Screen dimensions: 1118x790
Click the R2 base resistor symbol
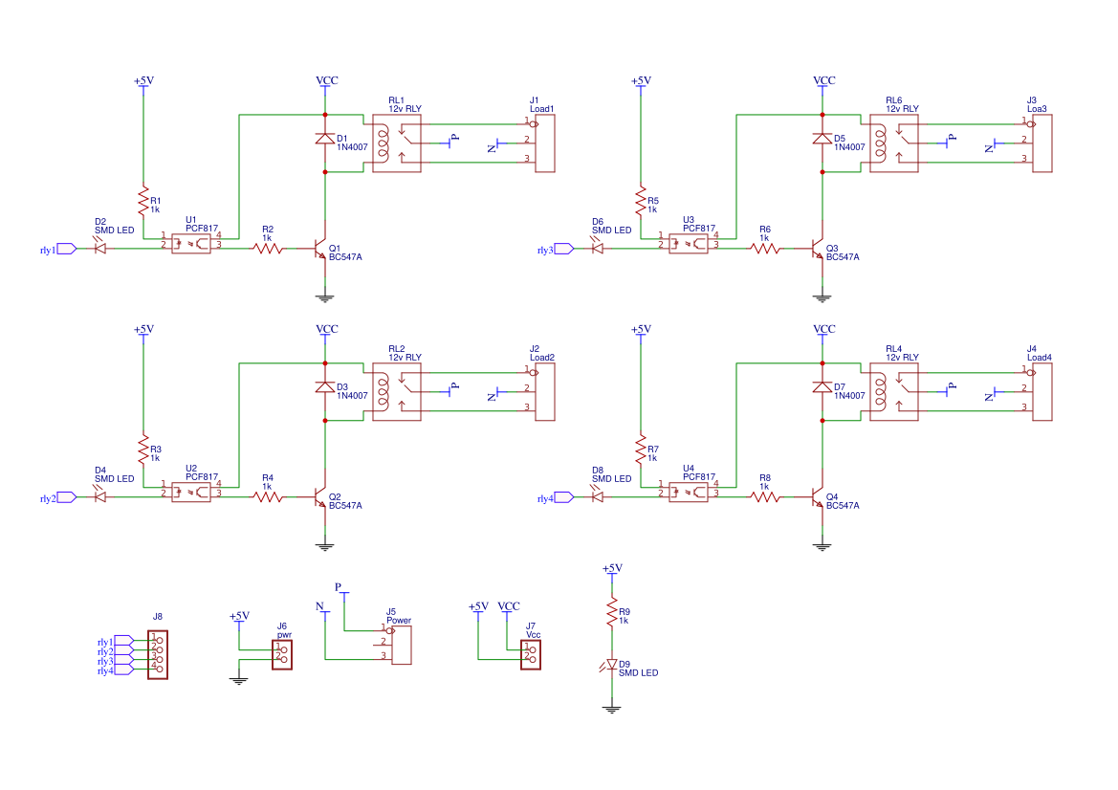tap(268, 249)
